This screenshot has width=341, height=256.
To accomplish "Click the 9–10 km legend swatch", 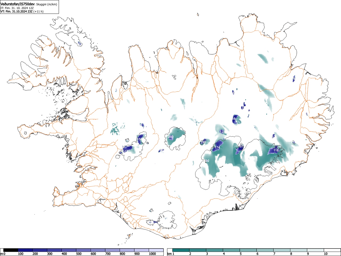I will point(315,250).
